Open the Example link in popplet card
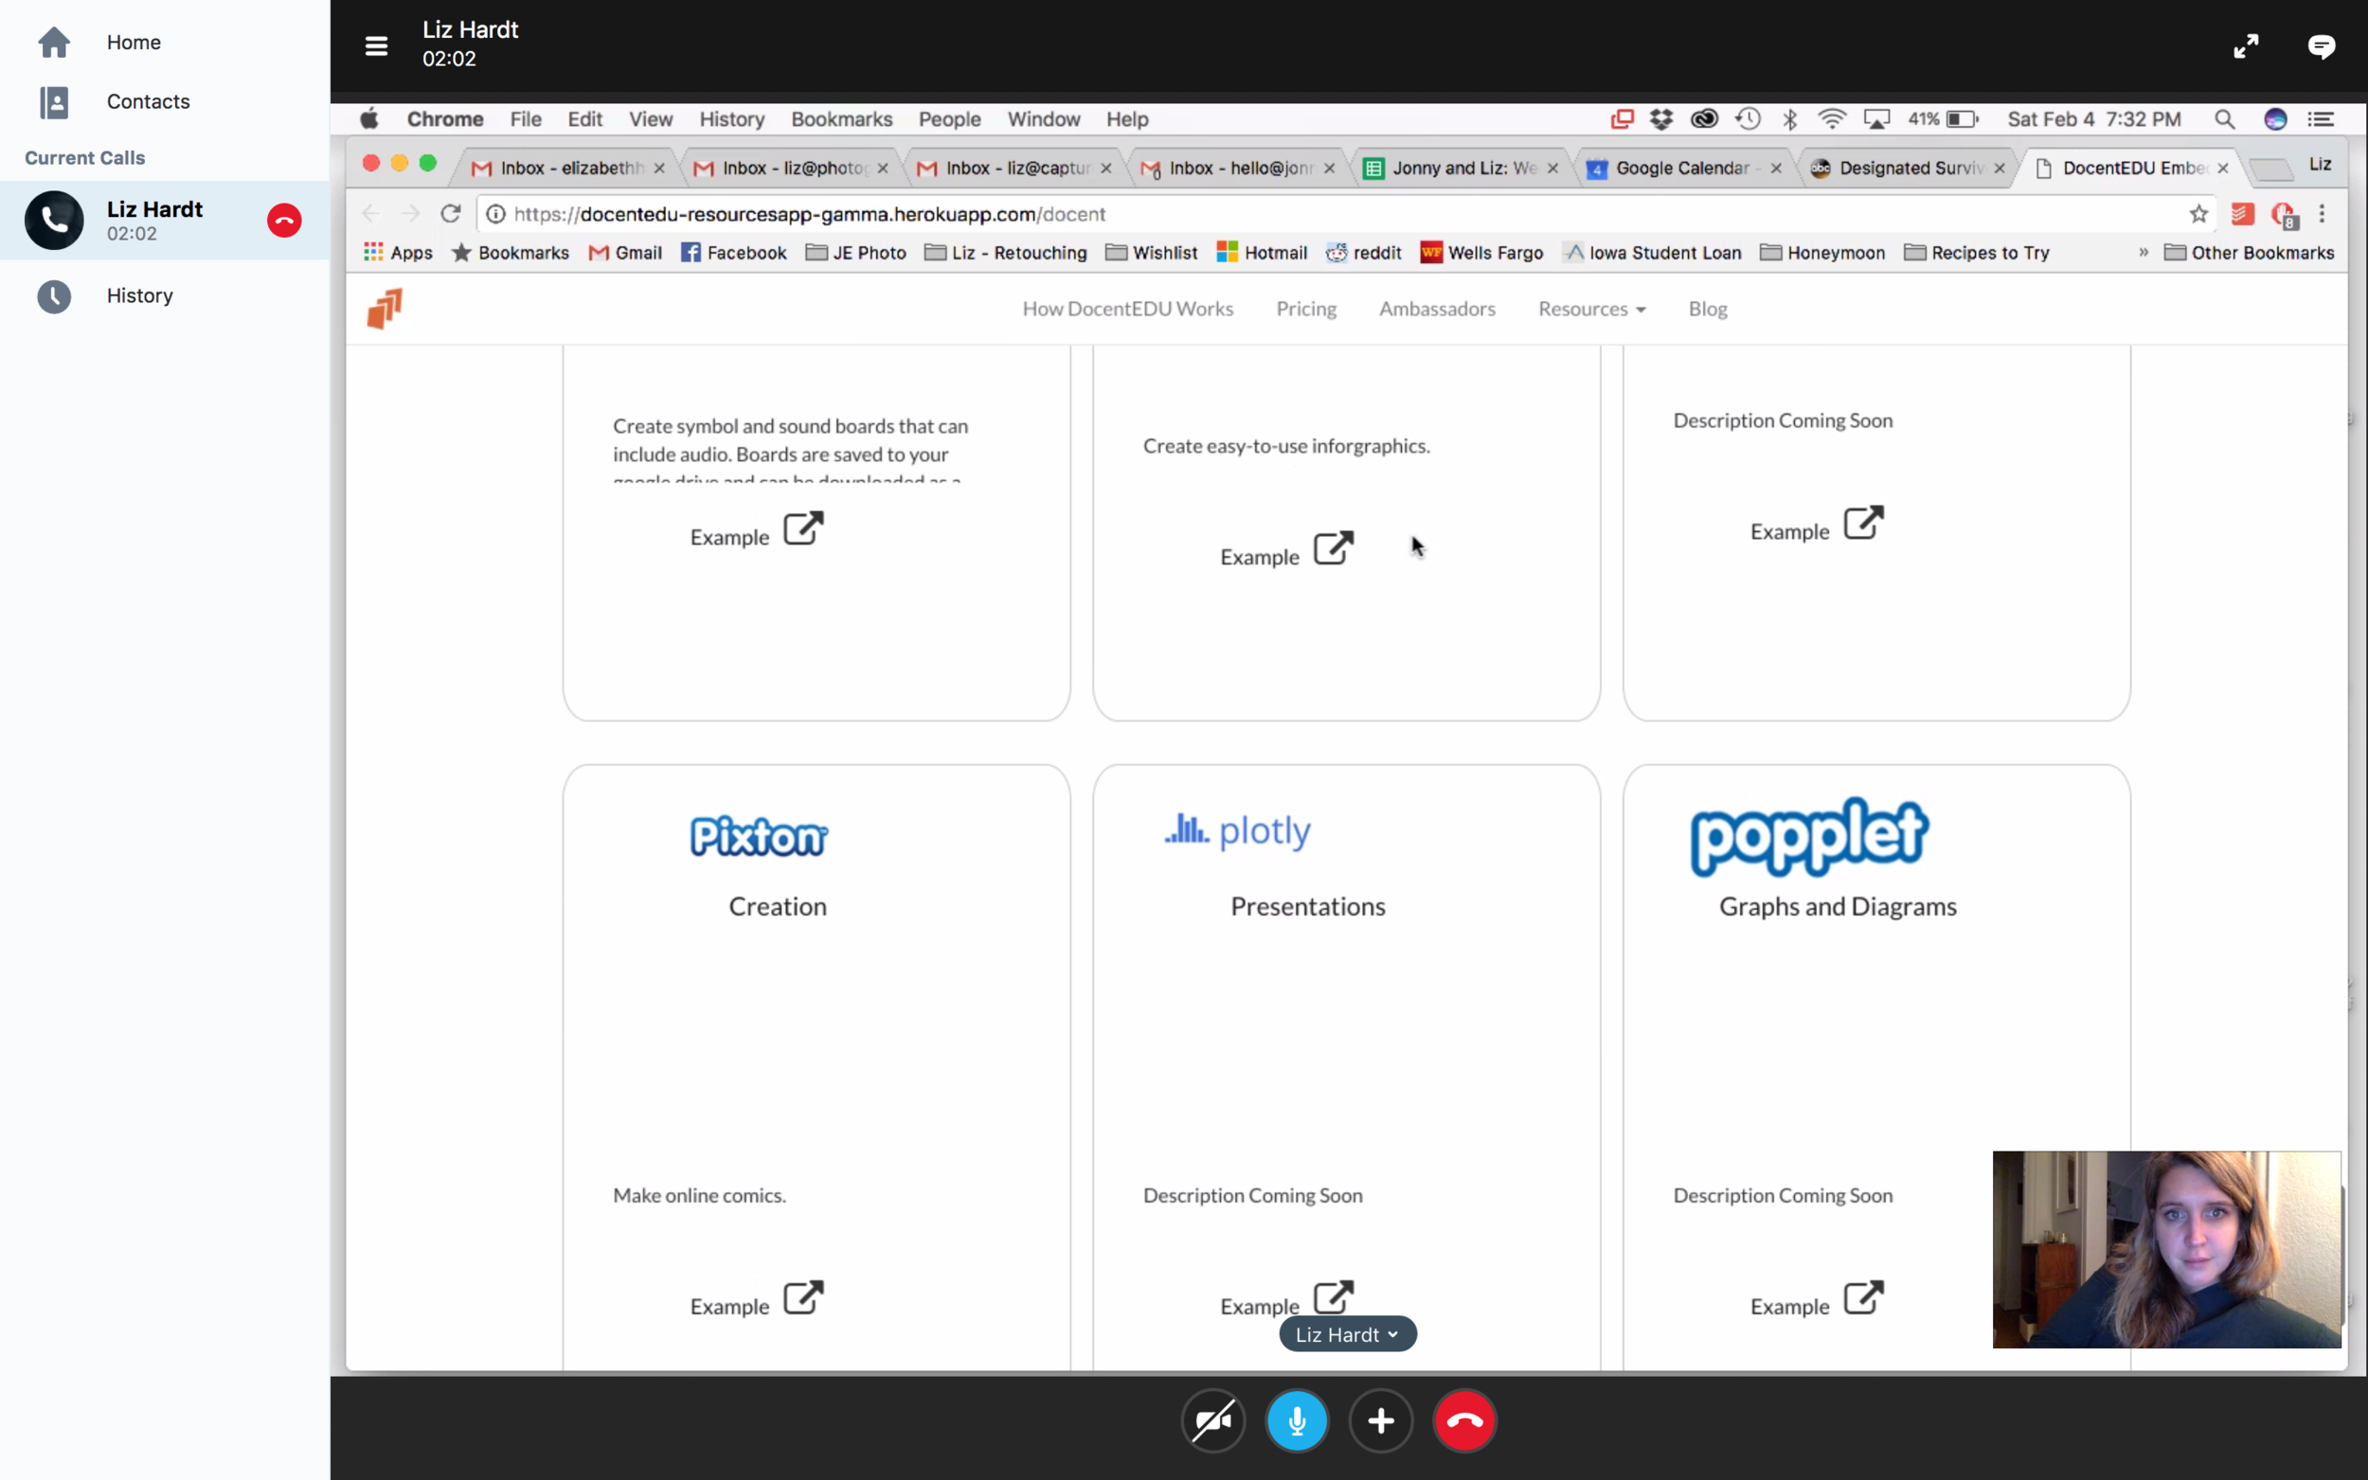The width and height of the screenshot is (2368, 1480). pyautogui.click(x=1817, y=1300)
